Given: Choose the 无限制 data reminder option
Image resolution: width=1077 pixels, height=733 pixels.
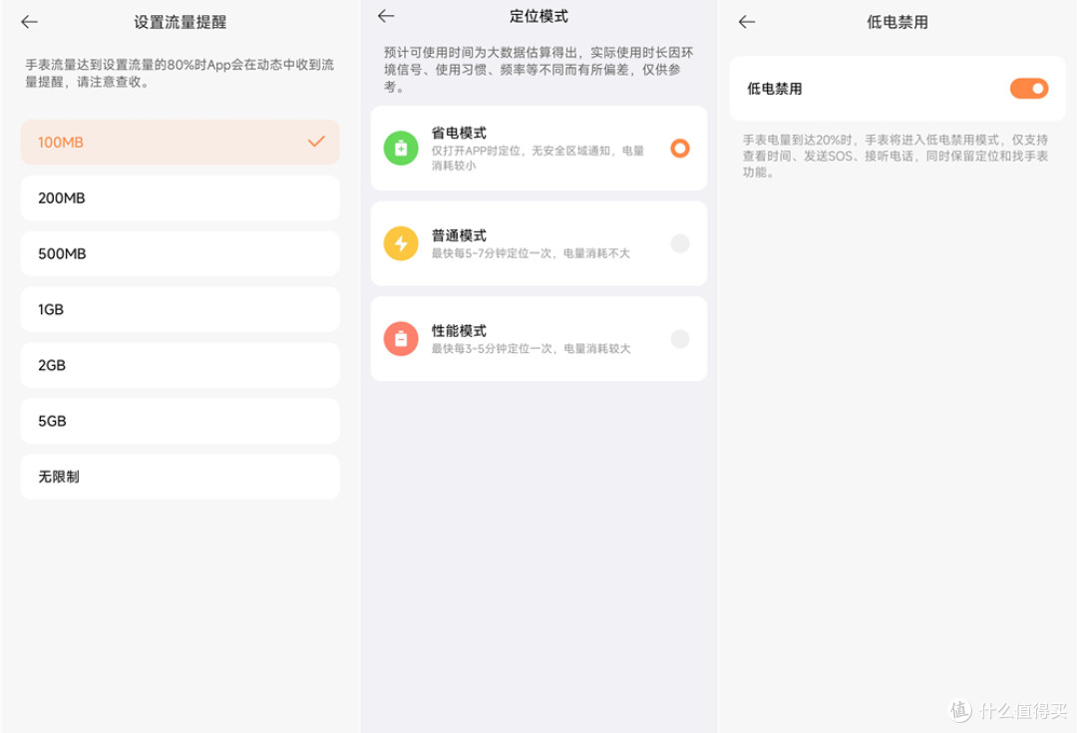Looking at the screenshot, I should (179, 476).
